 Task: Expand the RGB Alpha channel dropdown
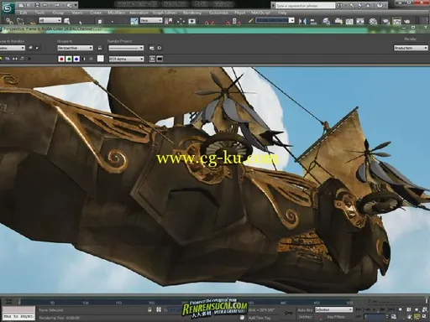click(x=127, y=59)
